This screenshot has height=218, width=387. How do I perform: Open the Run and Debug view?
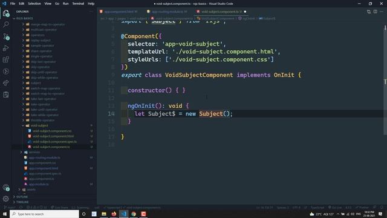tap(6, 48)
